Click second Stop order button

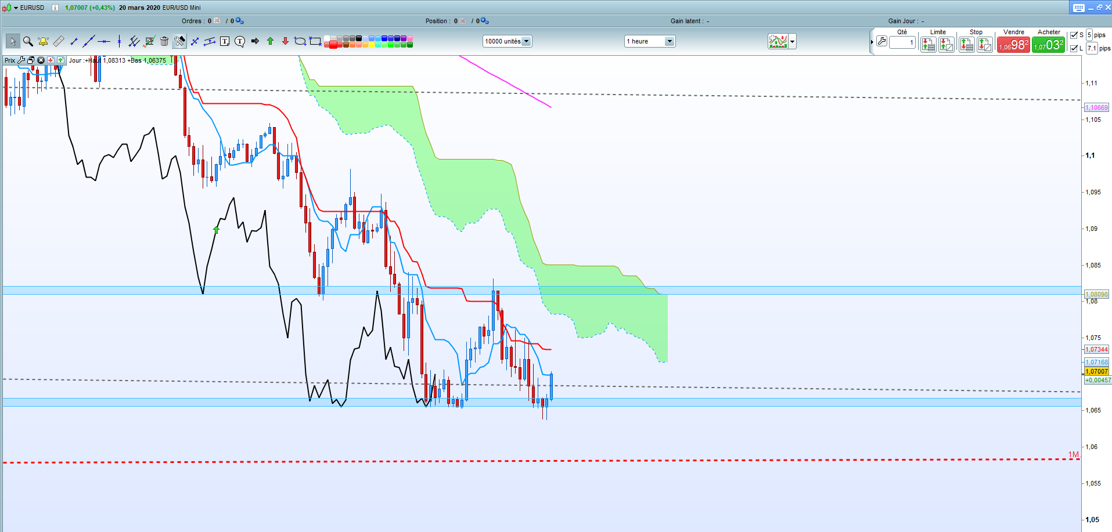(985, 45)
